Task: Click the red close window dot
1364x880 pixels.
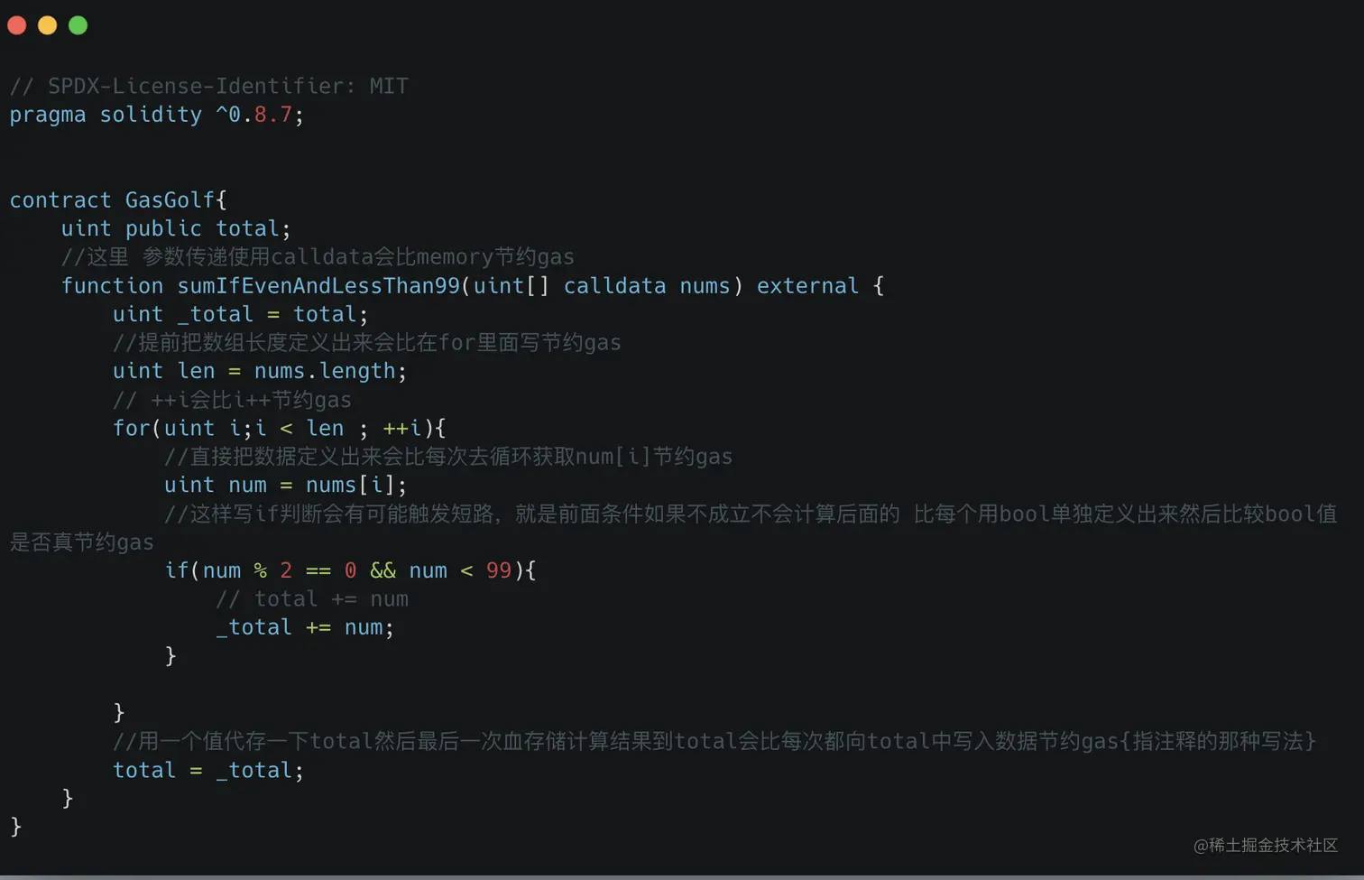Action: point(16,25)
